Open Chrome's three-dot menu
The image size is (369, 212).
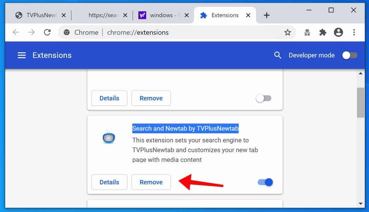(x=354, y=32)
